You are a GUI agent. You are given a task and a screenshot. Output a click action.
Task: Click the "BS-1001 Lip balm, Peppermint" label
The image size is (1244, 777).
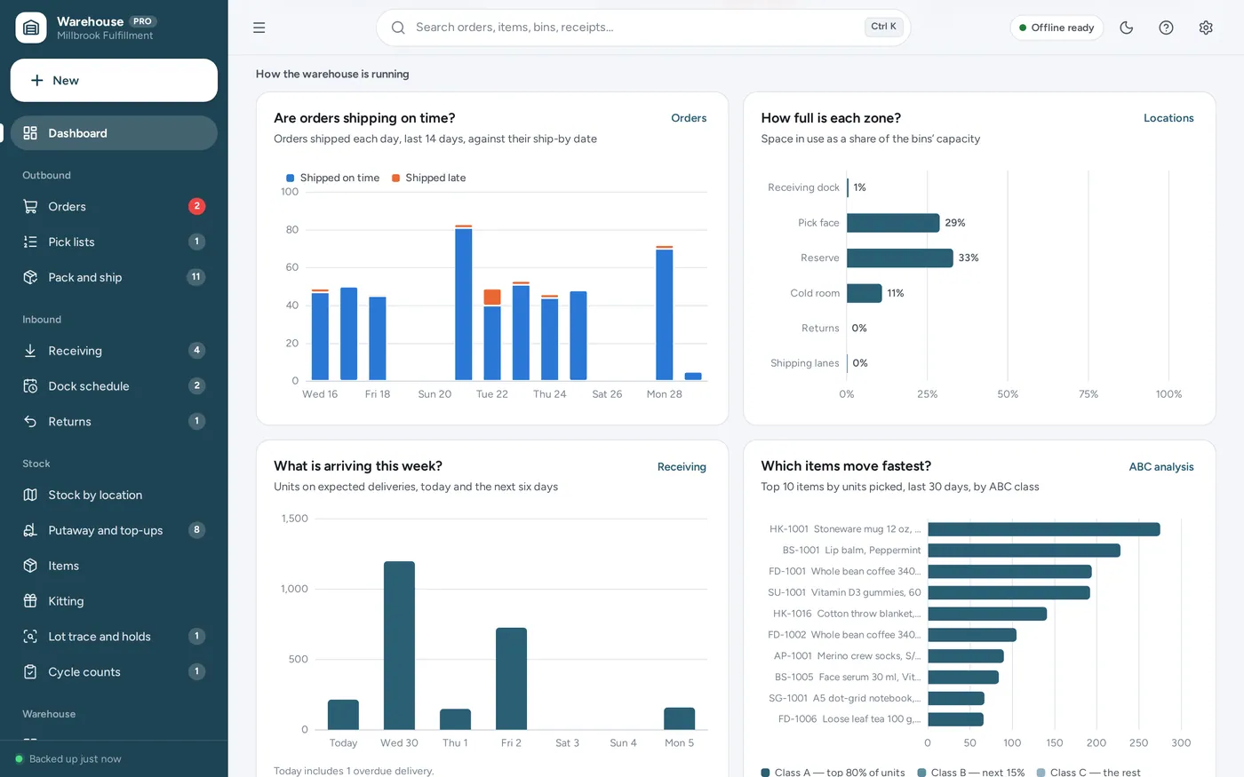(851, 551)
